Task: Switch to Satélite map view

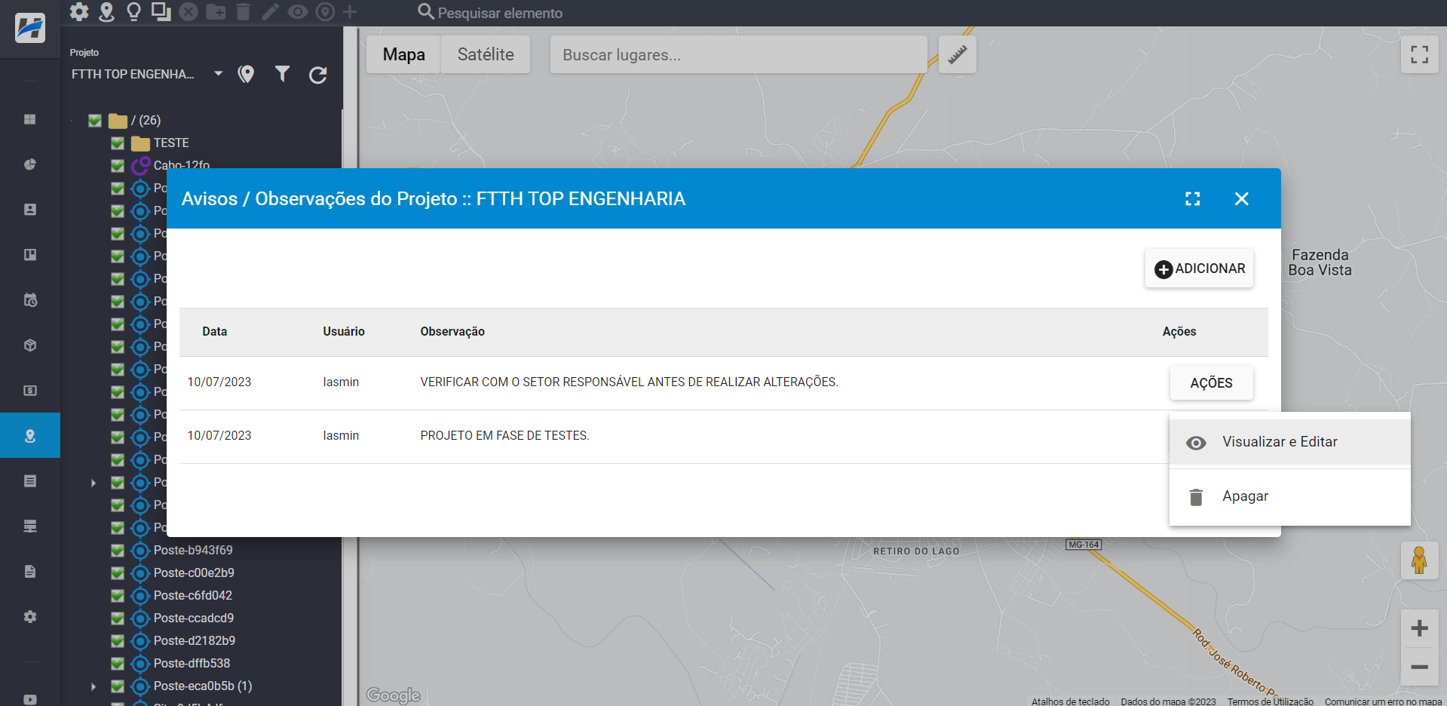Action: coord(486,54)
